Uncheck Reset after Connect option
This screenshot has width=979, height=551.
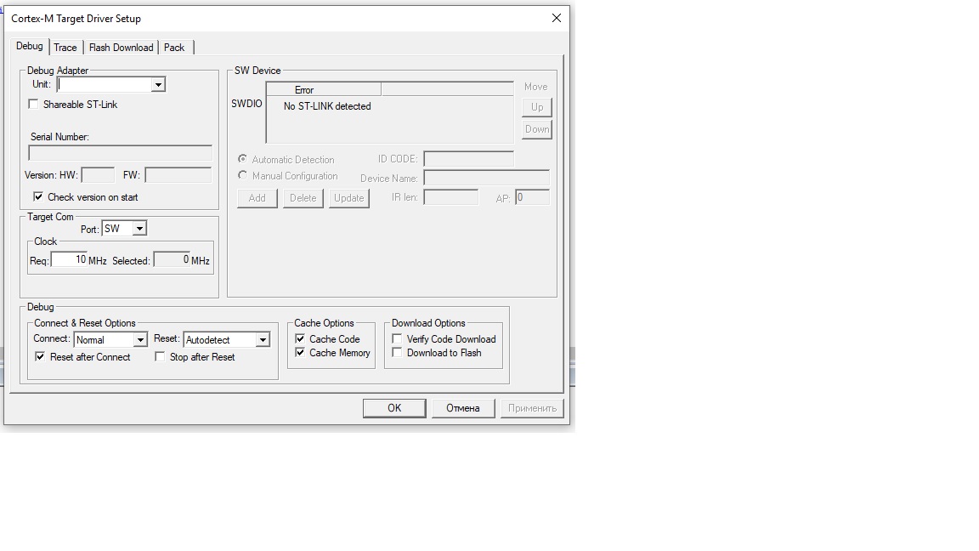(x=40, y=357)
